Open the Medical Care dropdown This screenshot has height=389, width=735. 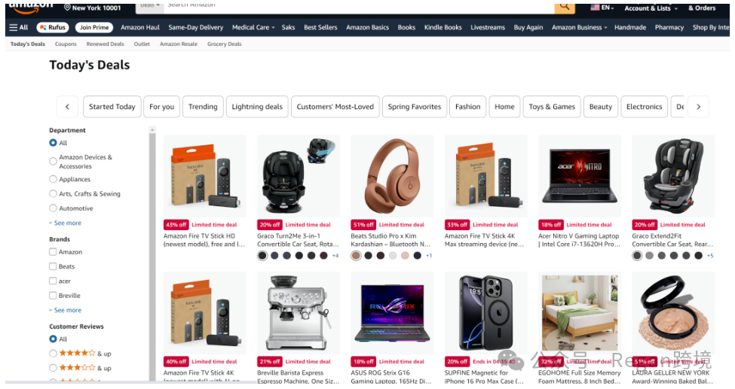click(253, 28)
